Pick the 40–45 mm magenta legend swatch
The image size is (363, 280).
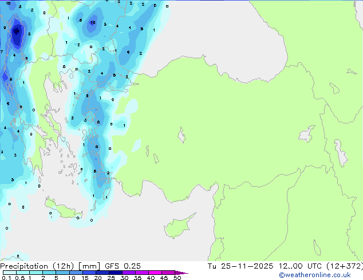point(155,273)
